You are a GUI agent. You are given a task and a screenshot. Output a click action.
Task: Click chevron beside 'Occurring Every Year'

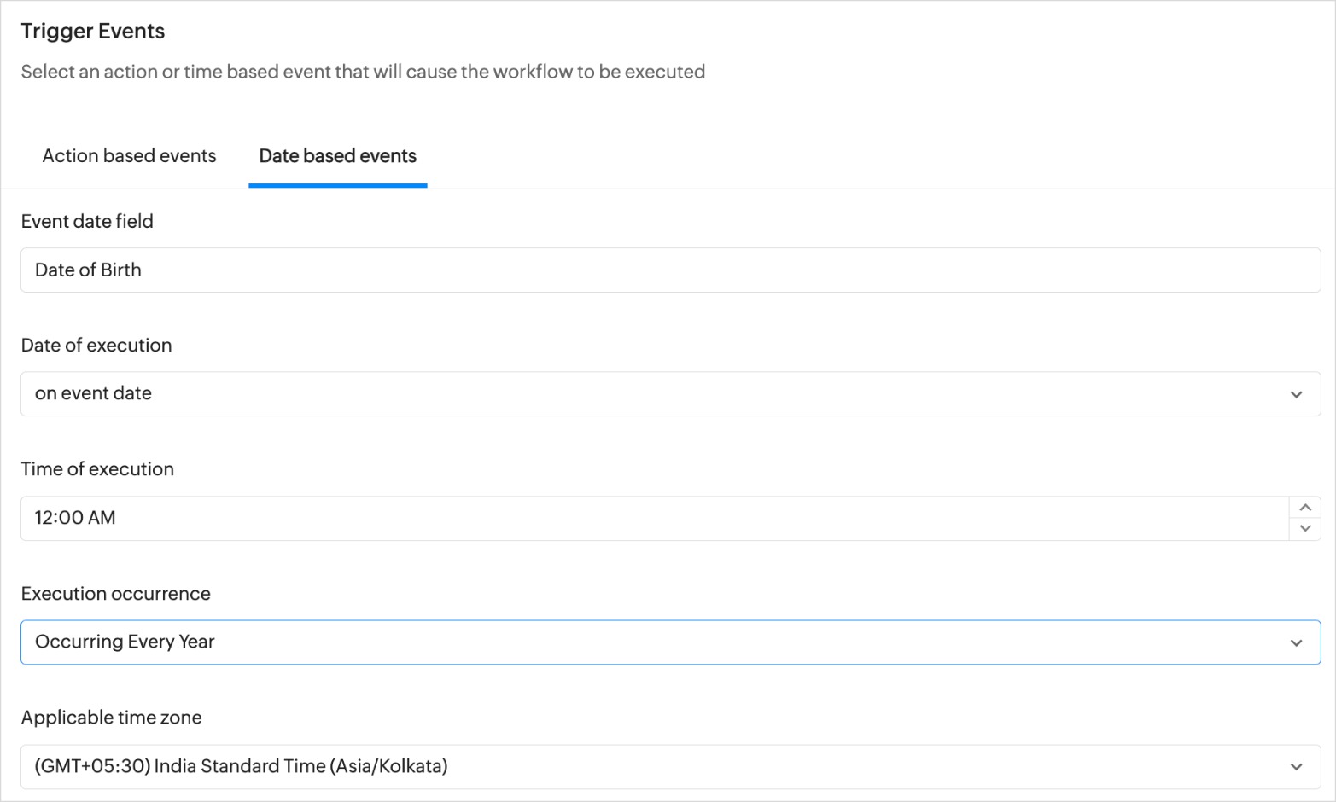click(x=1296, y=642)
